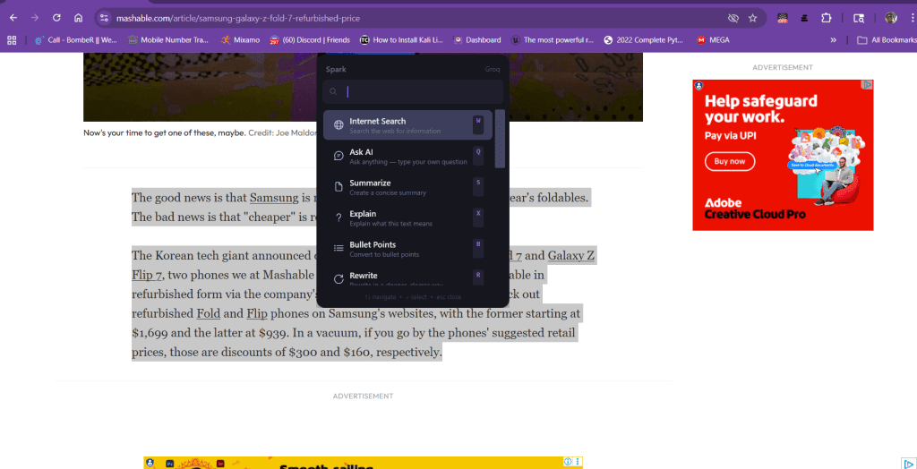Image resolution: width=917 pixels, height=469 pixels.
Task: Bookmark this page with the star
Action: coord(752,18)
